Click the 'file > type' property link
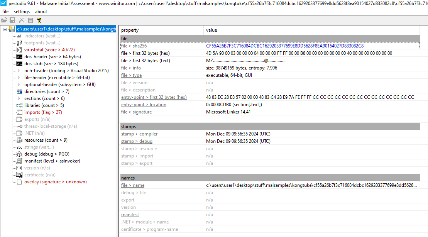The image size is (428, 237). pyautogui.click(x=131, y=75)
